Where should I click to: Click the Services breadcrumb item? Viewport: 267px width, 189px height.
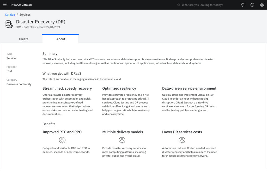pyautogui.click(x=25, y=15)
